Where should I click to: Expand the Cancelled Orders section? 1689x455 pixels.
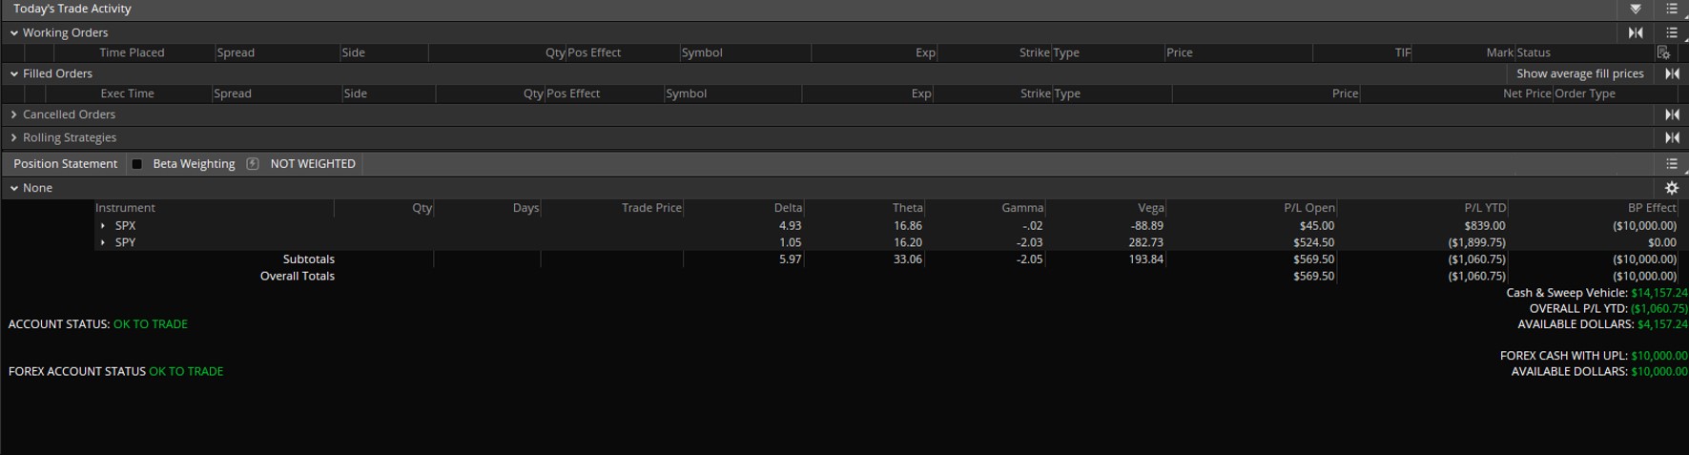14,114
